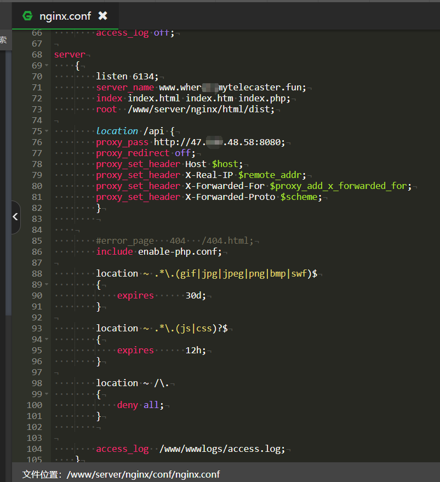
Task: Close the nginx.conf tab
Action: [x=102, y=16]
